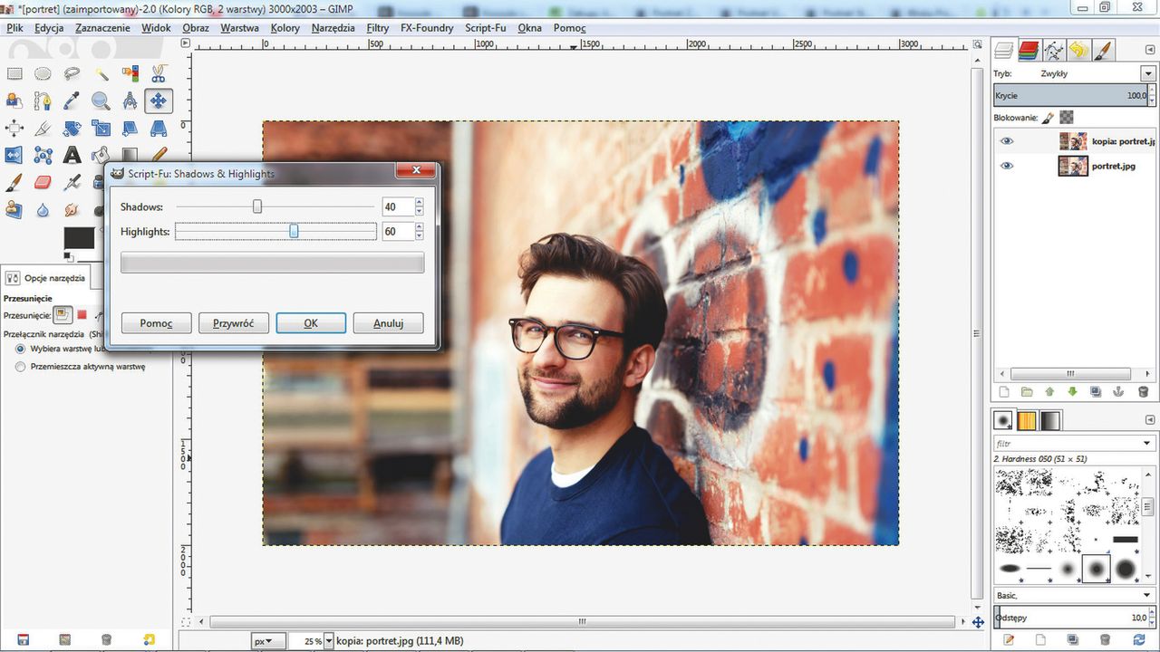Select the Move tool
The height and width of the screenshot is (652, 1160).
tap(159, 101)
